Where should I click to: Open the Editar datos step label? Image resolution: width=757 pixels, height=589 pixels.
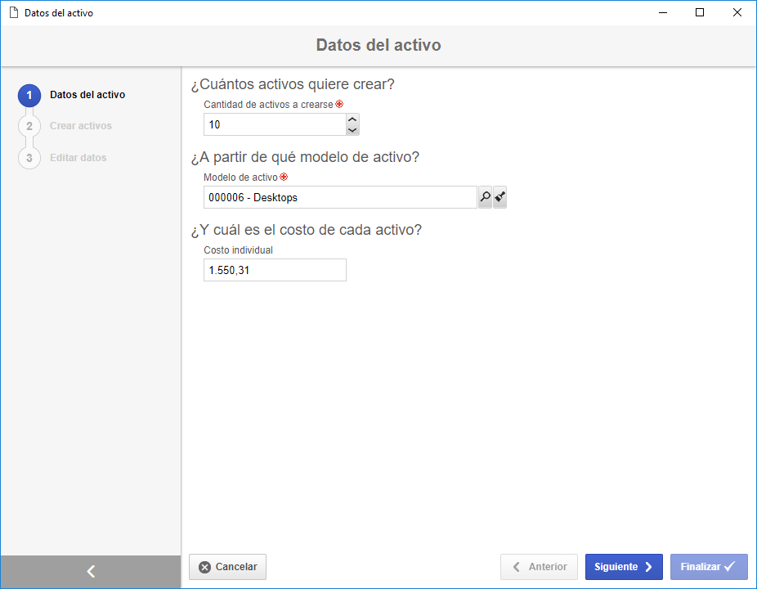[78, 158]
